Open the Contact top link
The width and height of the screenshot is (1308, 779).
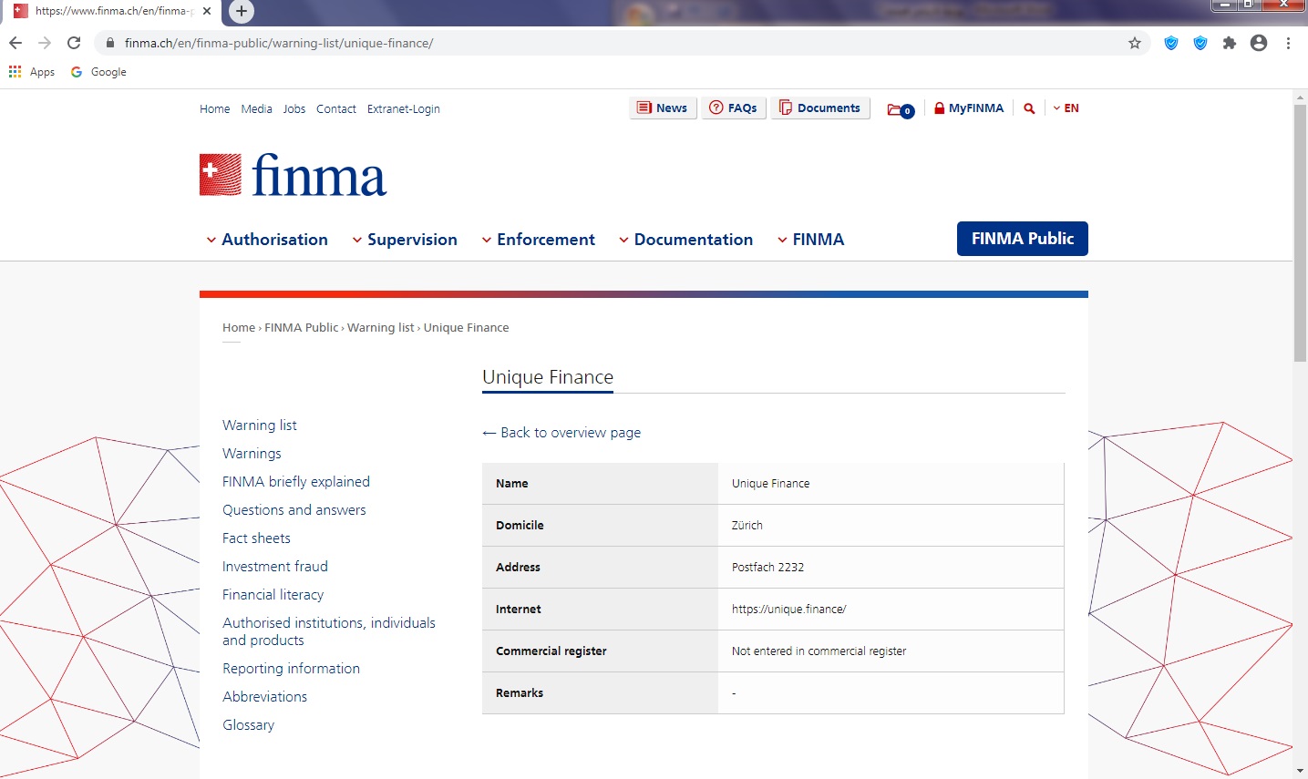pos(336,109)
